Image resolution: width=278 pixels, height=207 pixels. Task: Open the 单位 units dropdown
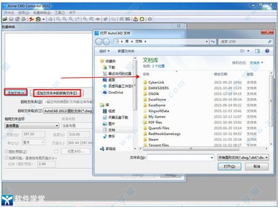pos(33,142)
